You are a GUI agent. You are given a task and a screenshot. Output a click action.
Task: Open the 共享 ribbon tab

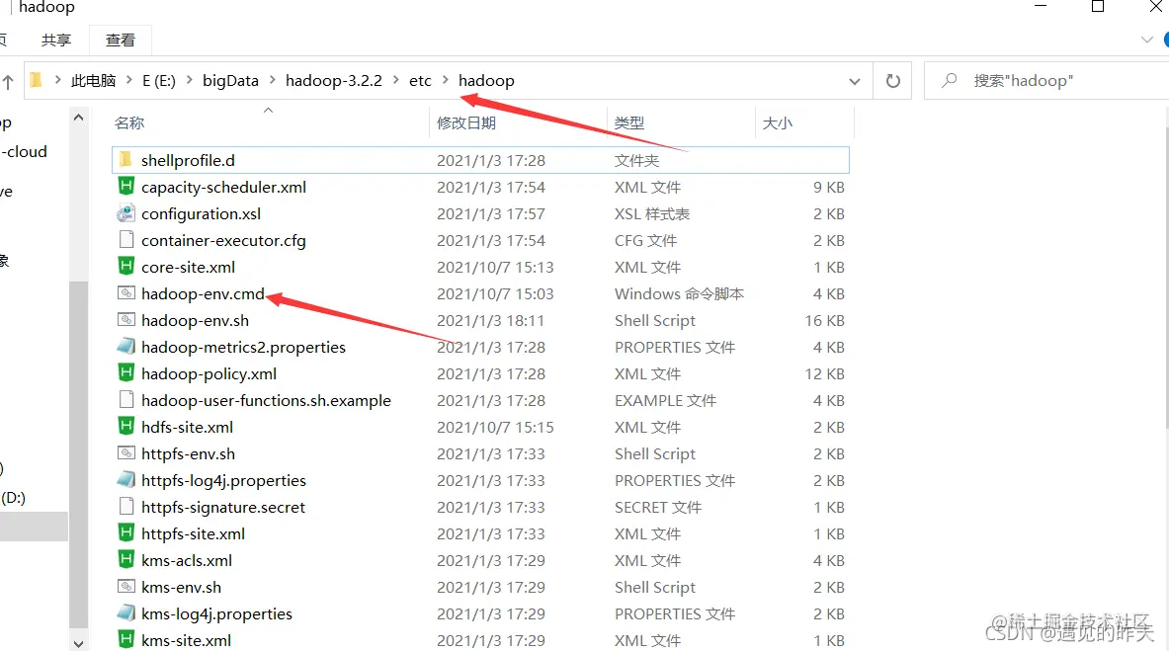pos(56,41)
